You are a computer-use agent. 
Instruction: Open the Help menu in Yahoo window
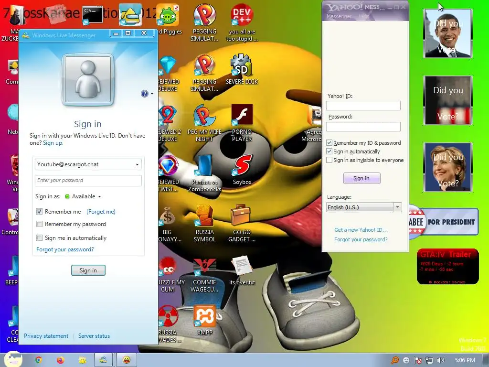click(363, 16)
